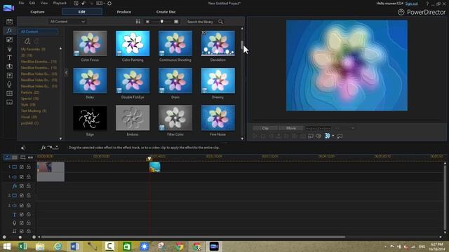Toggle music track enable checkbox

pyautogui.click(x=22, y=231)
